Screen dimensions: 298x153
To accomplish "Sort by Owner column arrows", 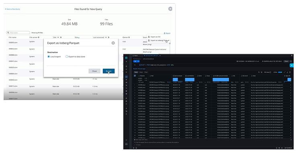I will pyautogui.click(x=129, y=37).
